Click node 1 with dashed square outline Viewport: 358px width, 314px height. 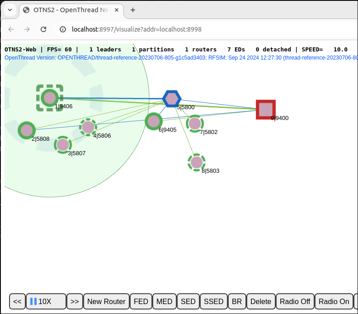point(50,97)
